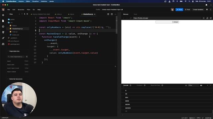Image resolution: width=213 pixels, height=119 pixels.
Task: Click the CodeSandbox logo beside File menu
Action: [x=3, y=10]
